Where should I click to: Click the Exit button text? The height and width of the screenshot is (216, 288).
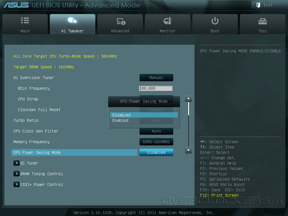coord(268,5)
